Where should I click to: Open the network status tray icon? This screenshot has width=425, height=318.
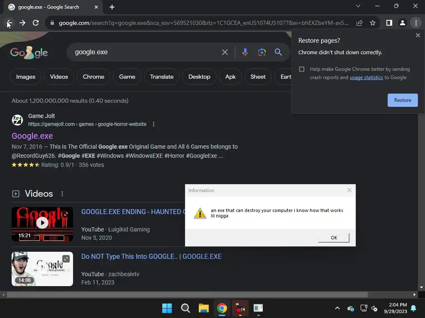(364, 308)
